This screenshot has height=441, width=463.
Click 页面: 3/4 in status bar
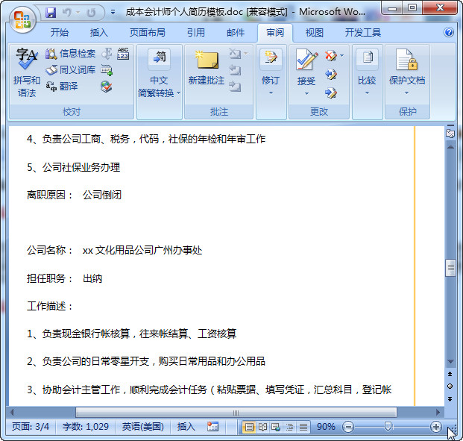[31, 427]
